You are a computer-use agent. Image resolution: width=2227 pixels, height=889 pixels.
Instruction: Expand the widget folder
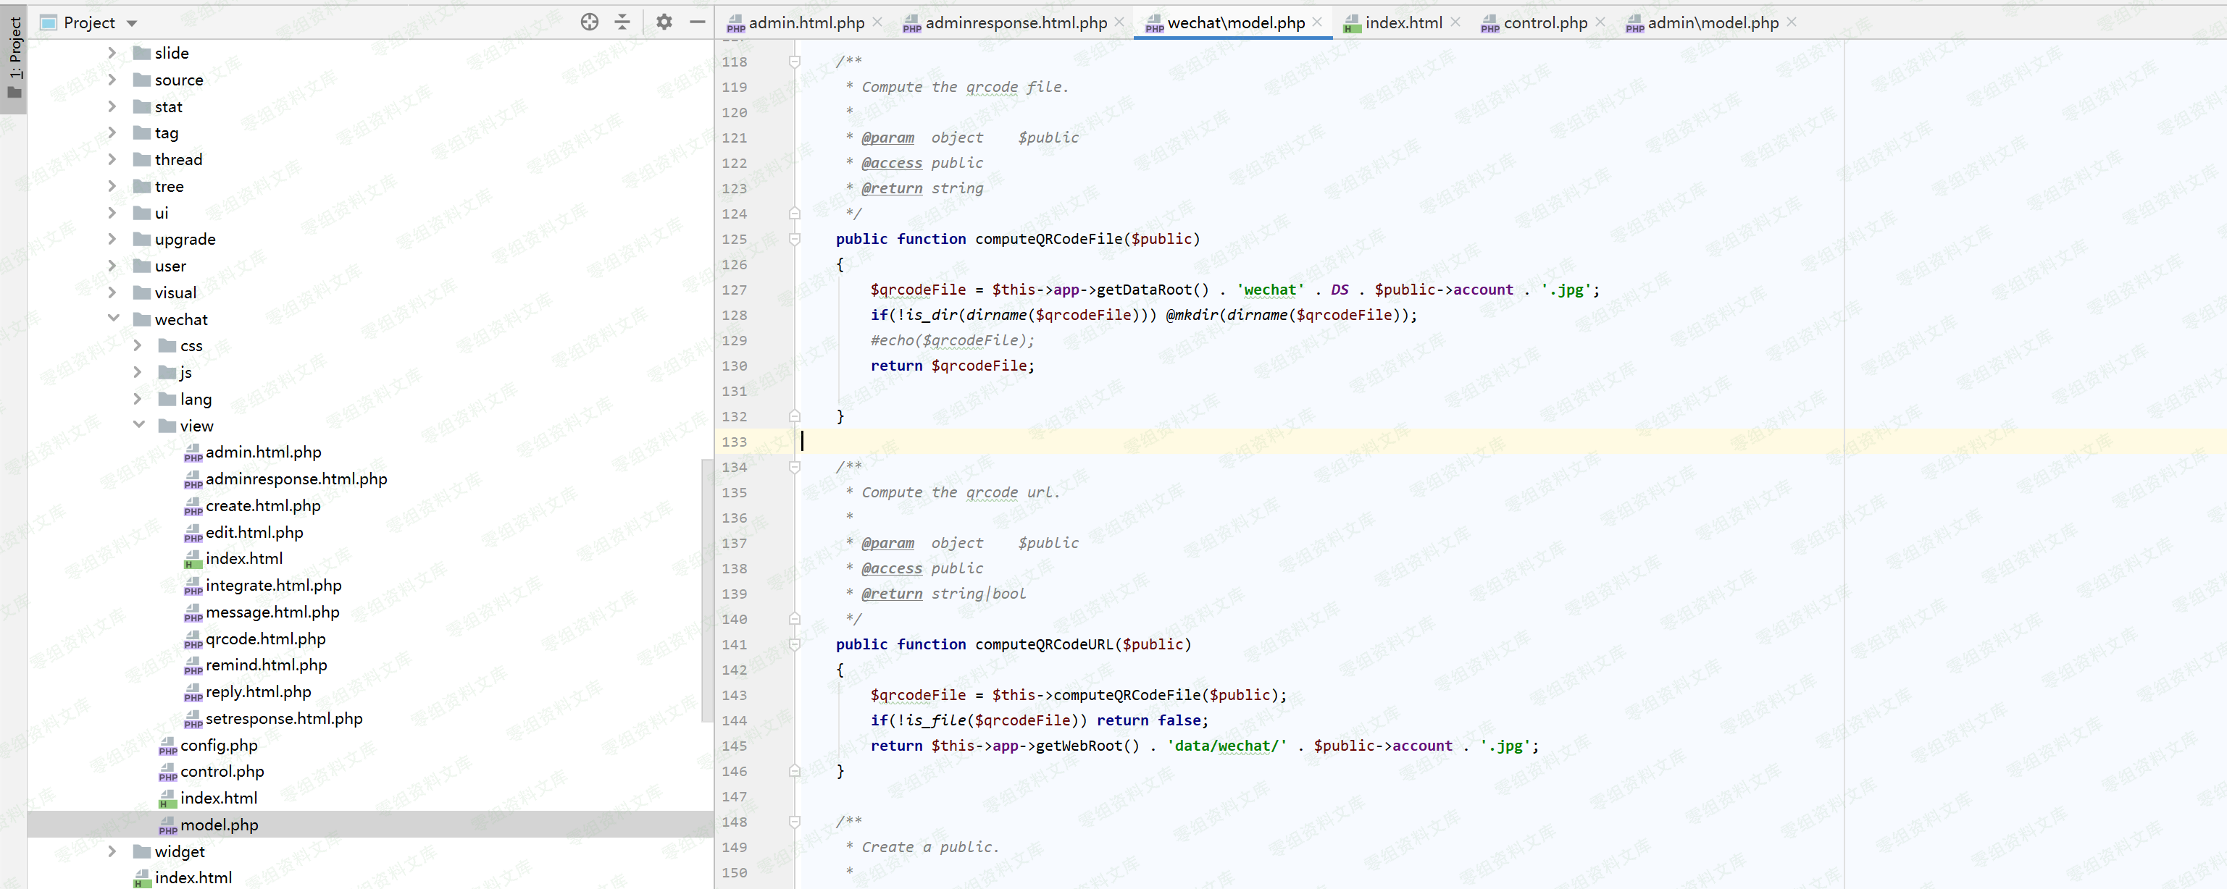112,851
